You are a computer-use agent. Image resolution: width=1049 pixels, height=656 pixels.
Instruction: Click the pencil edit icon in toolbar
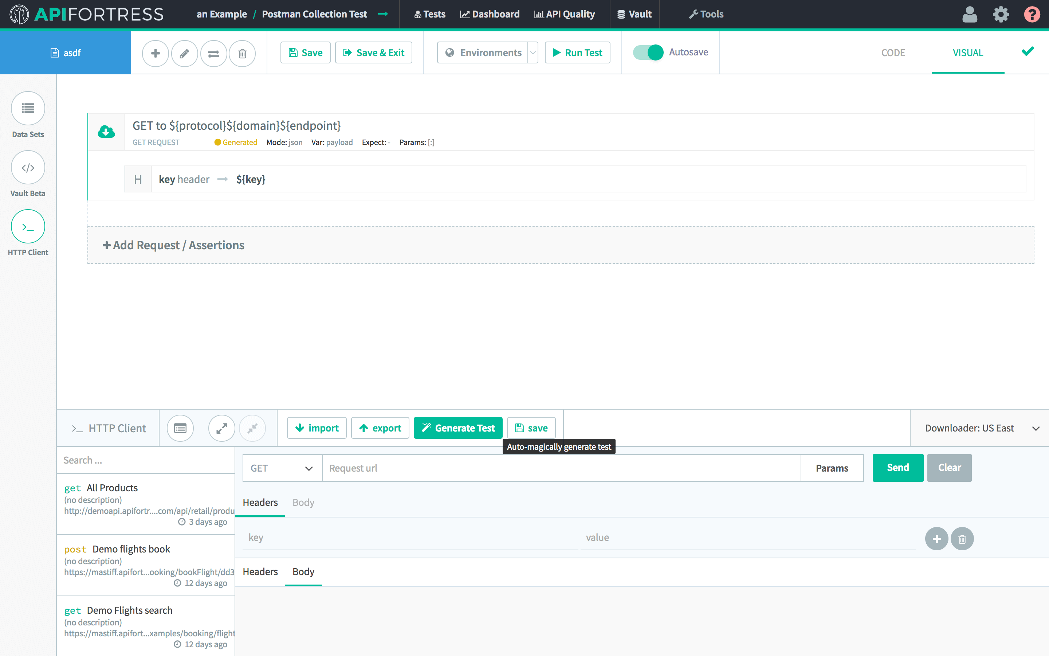point(184,53)
